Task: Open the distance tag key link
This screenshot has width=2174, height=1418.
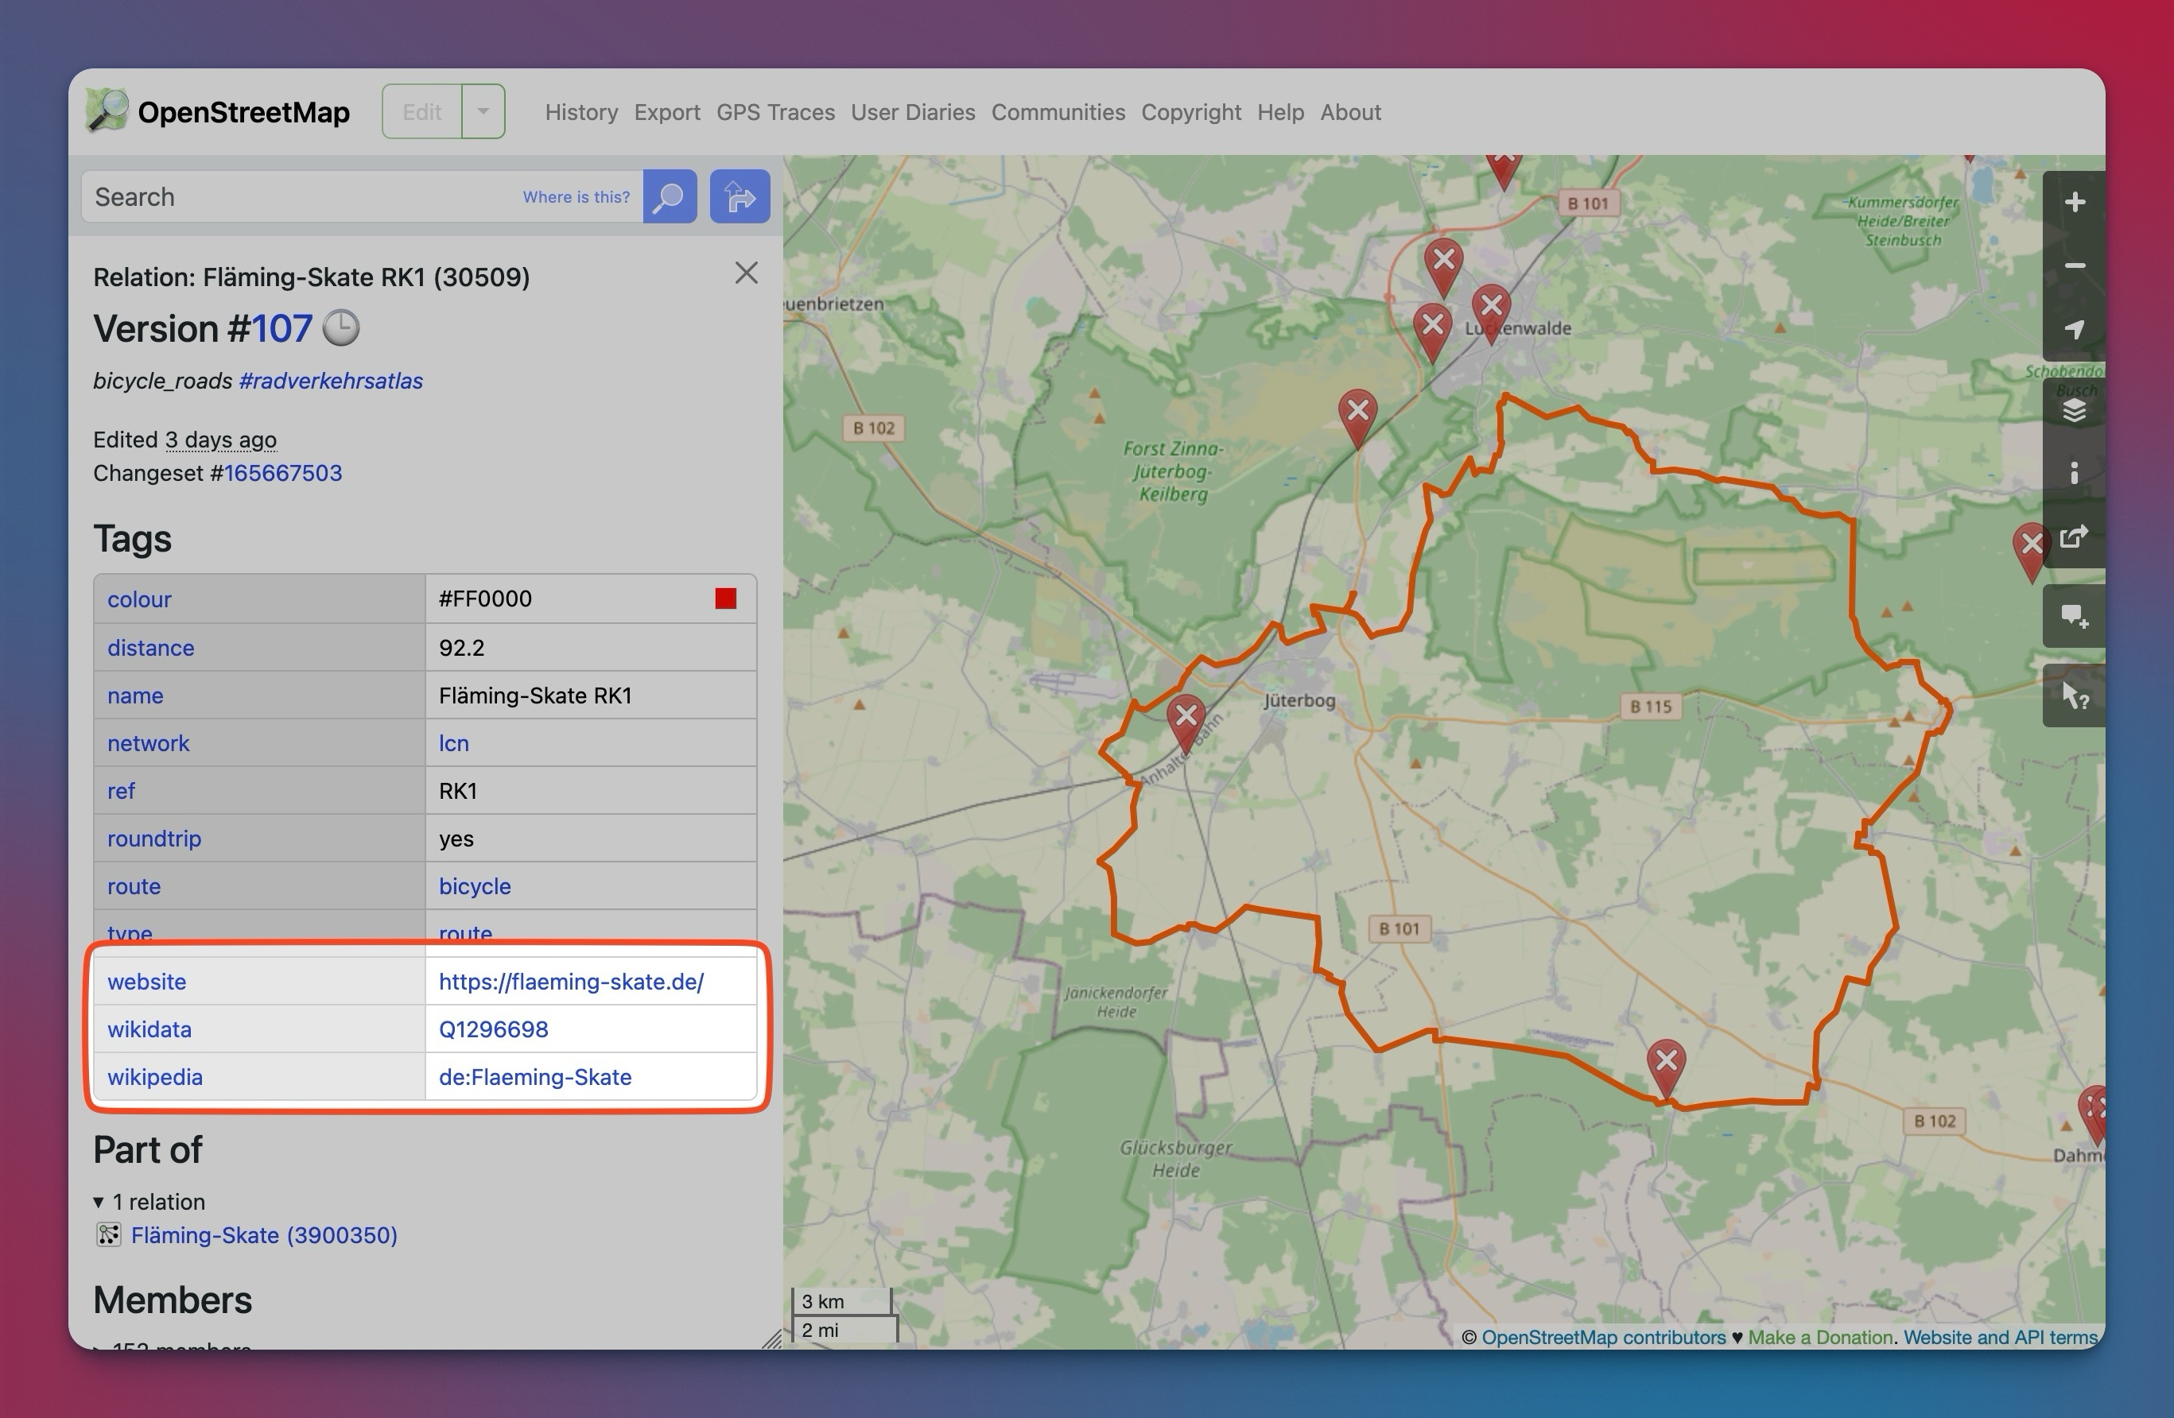Action: 151,647
